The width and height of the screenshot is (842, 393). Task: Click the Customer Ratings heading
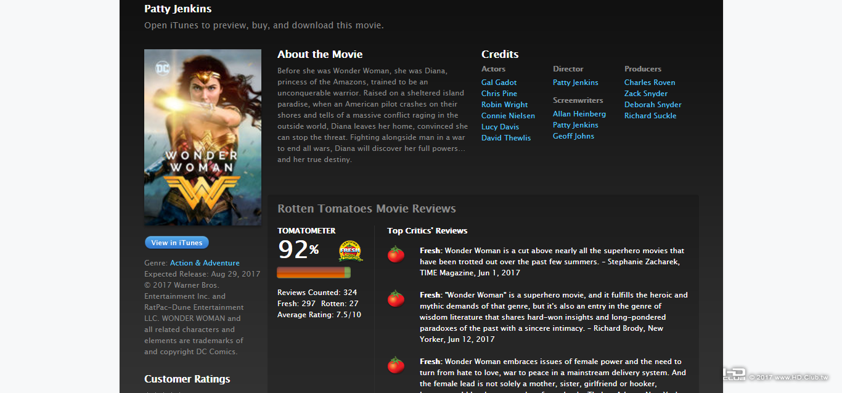(187, 379)
